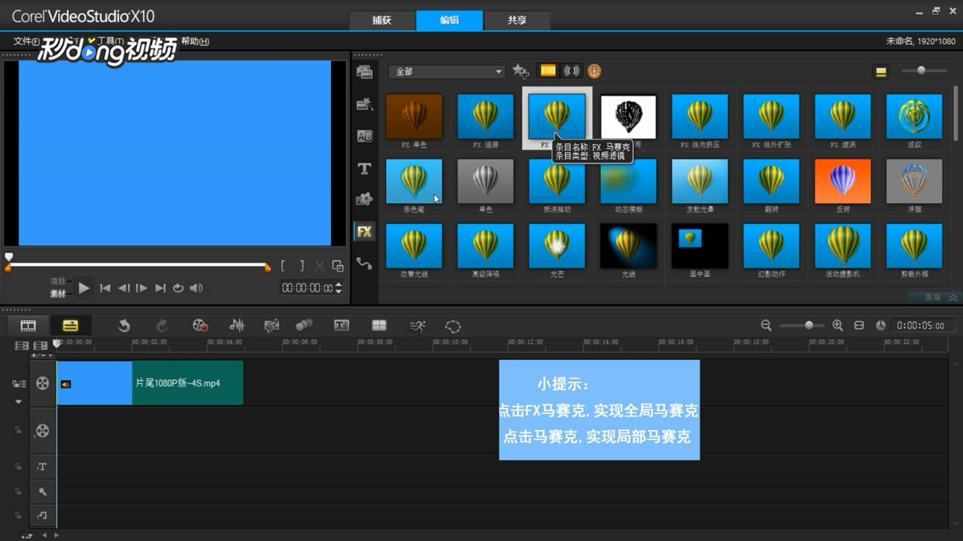Toggle ripple editing on video track

(x=18, y=384)
